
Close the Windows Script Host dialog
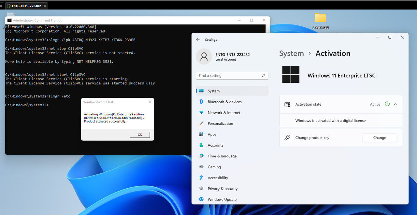[x=150, y=102]
